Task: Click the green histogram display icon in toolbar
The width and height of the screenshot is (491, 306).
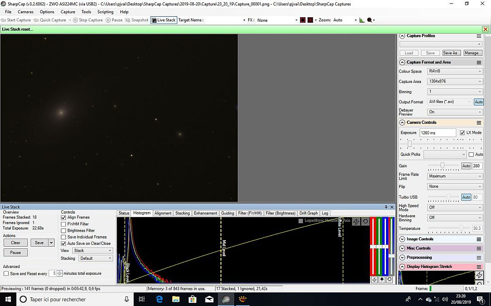Action: (x=362, y=20)
